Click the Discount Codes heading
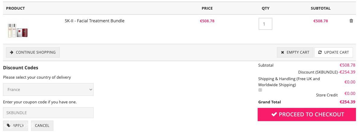Screen dimensions: 359x132 tap(21, 68)
